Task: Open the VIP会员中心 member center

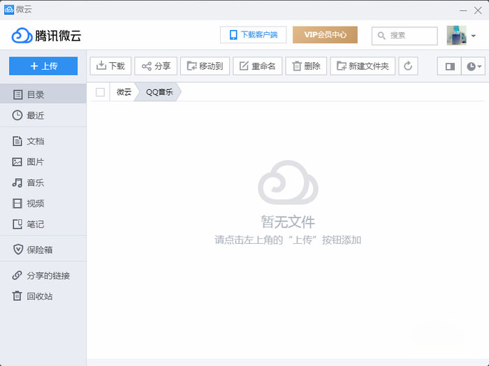Action: [x=325, y=35]
